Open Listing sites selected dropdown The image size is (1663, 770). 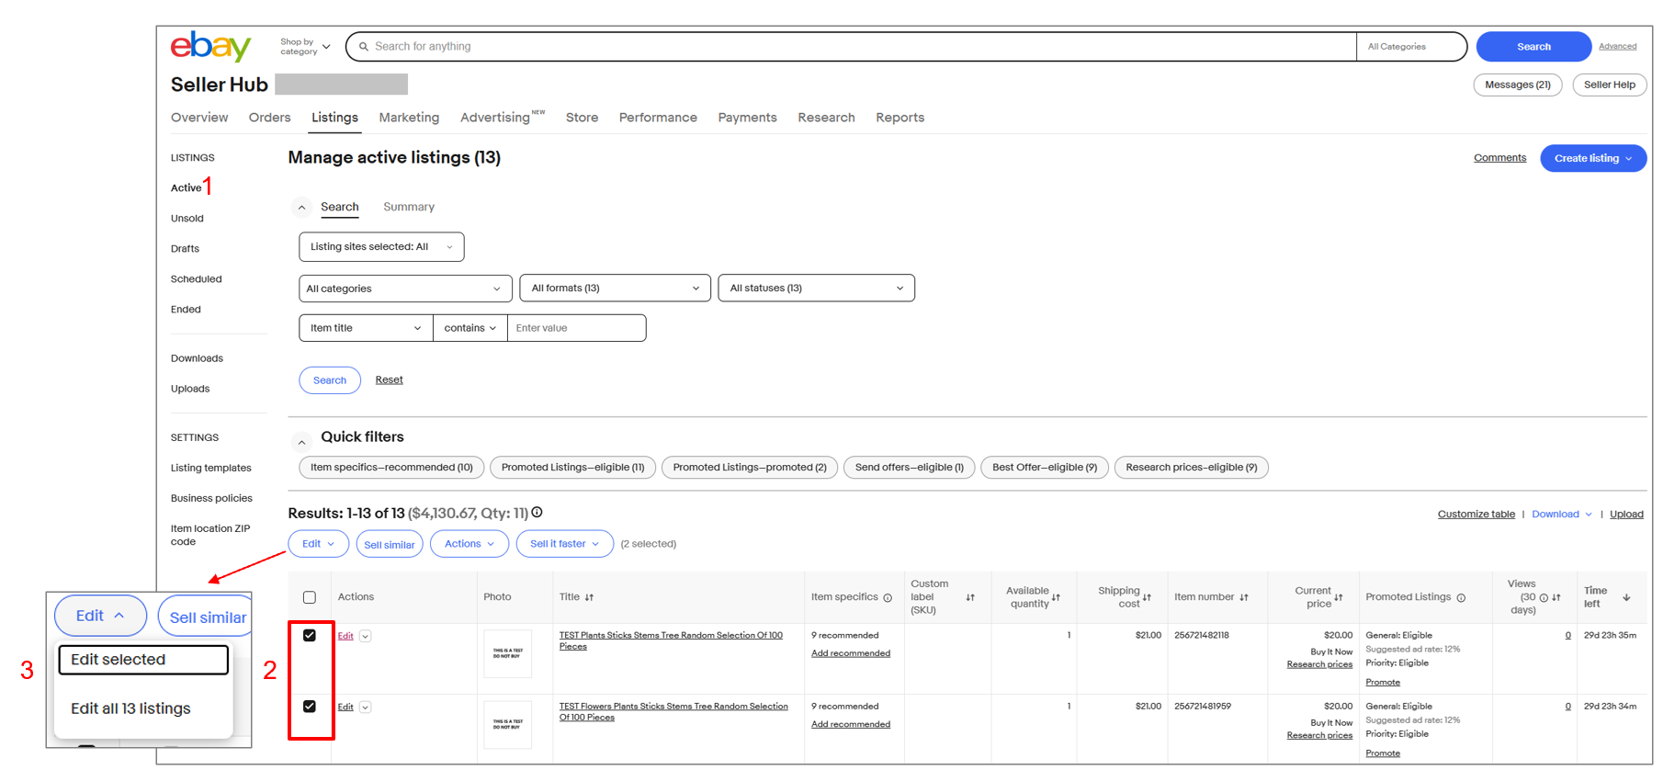[381, 246]
